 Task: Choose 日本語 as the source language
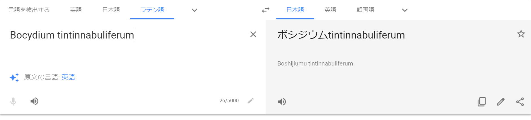111,10
